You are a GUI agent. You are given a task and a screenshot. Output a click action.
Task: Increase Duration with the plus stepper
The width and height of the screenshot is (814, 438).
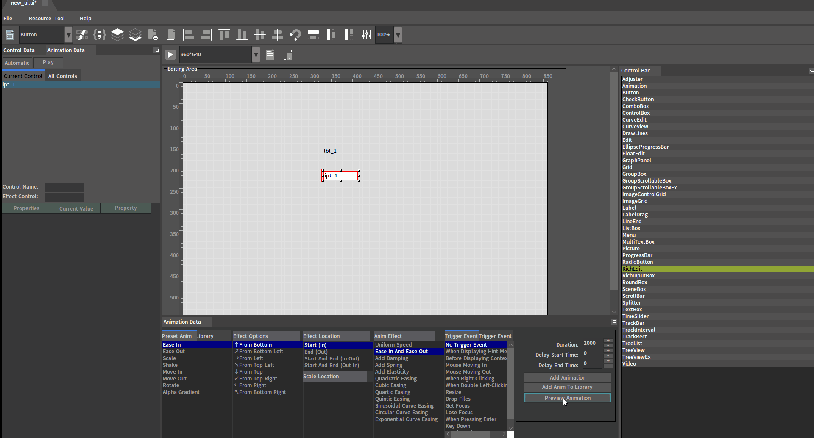click(x=608, y=341)
